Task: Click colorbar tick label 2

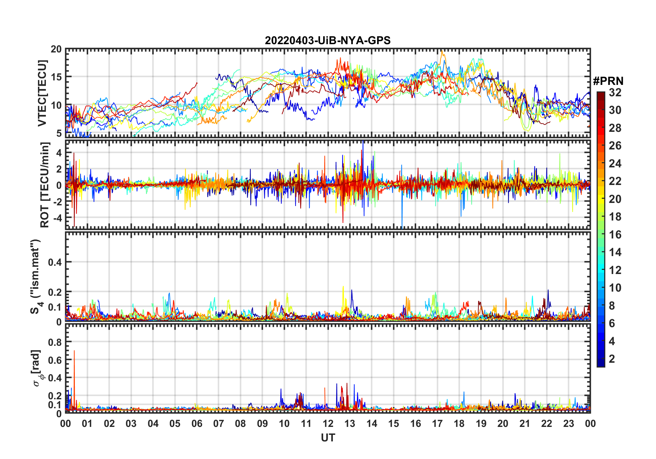Action: pyautogui.click(x=612, y=359)
